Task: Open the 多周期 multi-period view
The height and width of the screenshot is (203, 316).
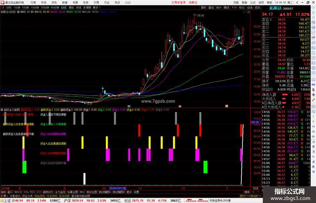Action: [87, 7]
